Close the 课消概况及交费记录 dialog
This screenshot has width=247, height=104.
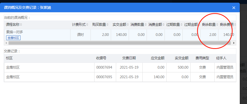tap(234, 7)
